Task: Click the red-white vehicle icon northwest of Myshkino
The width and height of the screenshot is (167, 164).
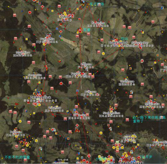Action: pyautogui.click(x=15, y=39)
